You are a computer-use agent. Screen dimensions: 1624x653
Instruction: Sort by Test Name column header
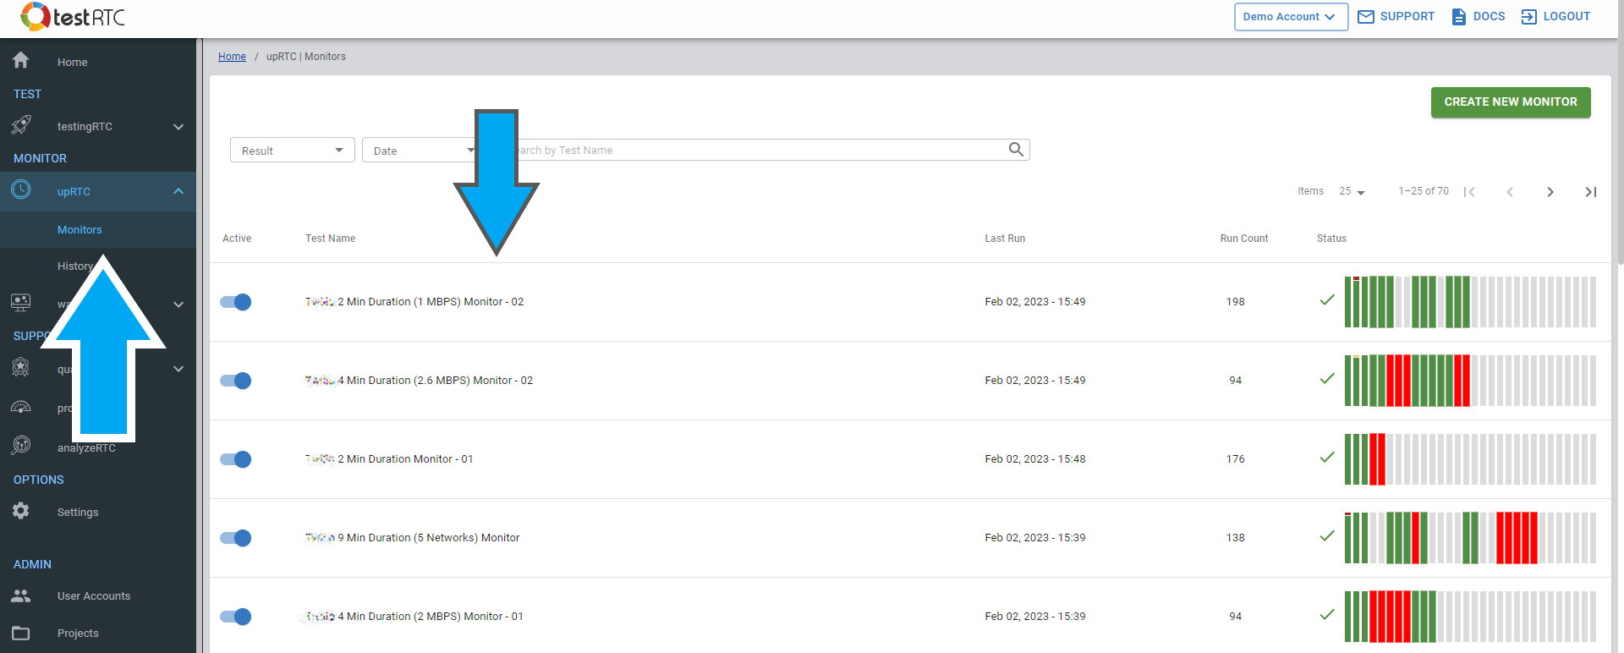(x=330, y=239)
